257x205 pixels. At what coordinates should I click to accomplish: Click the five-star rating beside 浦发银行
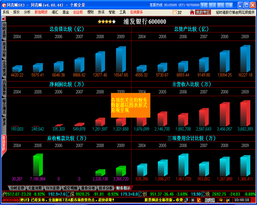click(x=107, y=22)
